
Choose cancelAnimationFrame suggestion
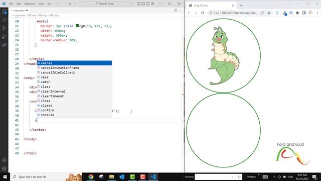click(x=74, y=68)
